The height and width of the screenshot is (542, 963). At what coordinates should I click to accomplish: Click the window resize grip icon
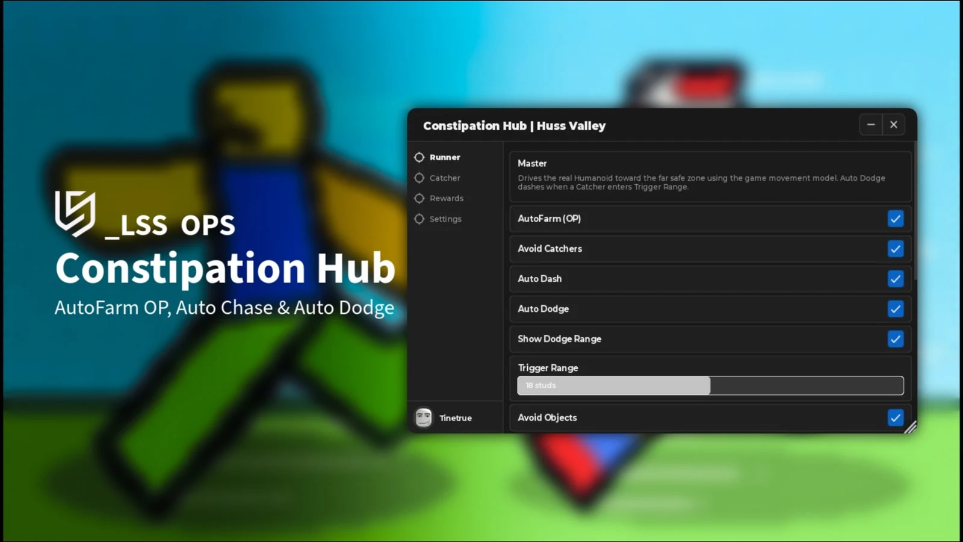pyautogui.click(x=910, y=427)
